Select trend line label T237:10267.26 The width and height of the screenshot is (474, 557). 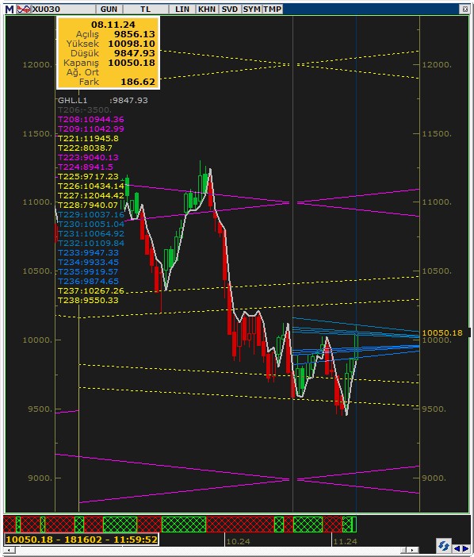click(91, 291)
